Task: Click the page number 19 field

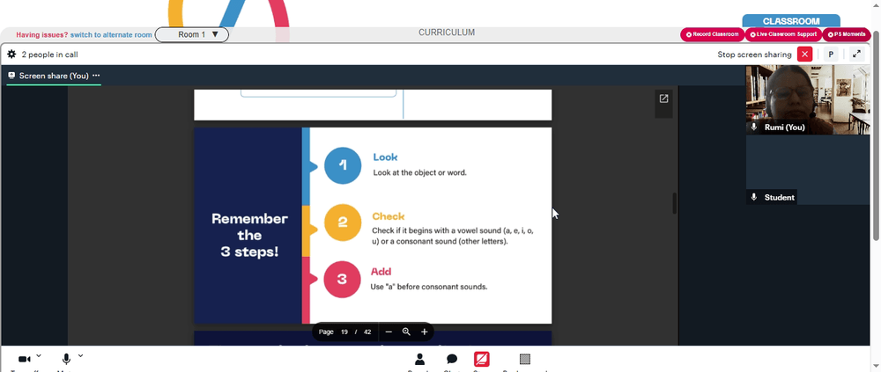Action: click(x=344, y=332)
